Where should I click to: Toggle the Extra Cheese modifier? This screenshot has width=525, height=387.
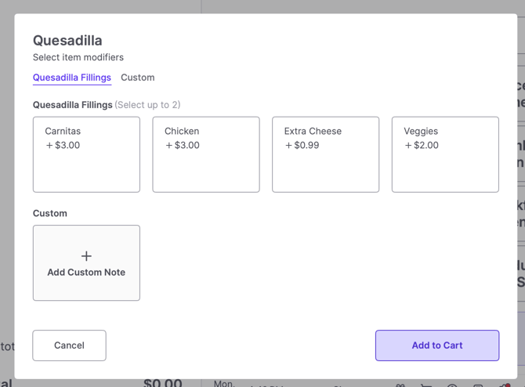tap(325, 154)
